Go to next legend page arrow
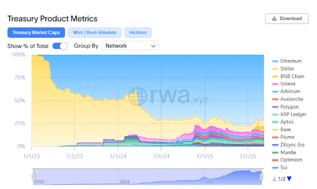 289,179
